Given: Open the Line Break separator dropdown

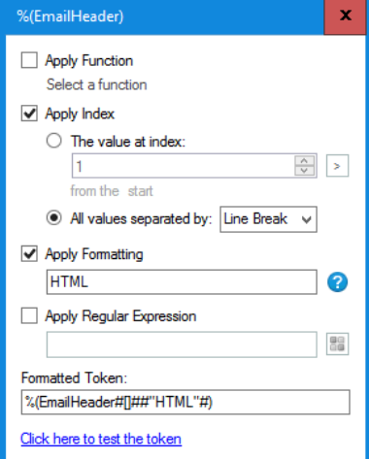Looking at the screenshot, I should coord(268,219).
